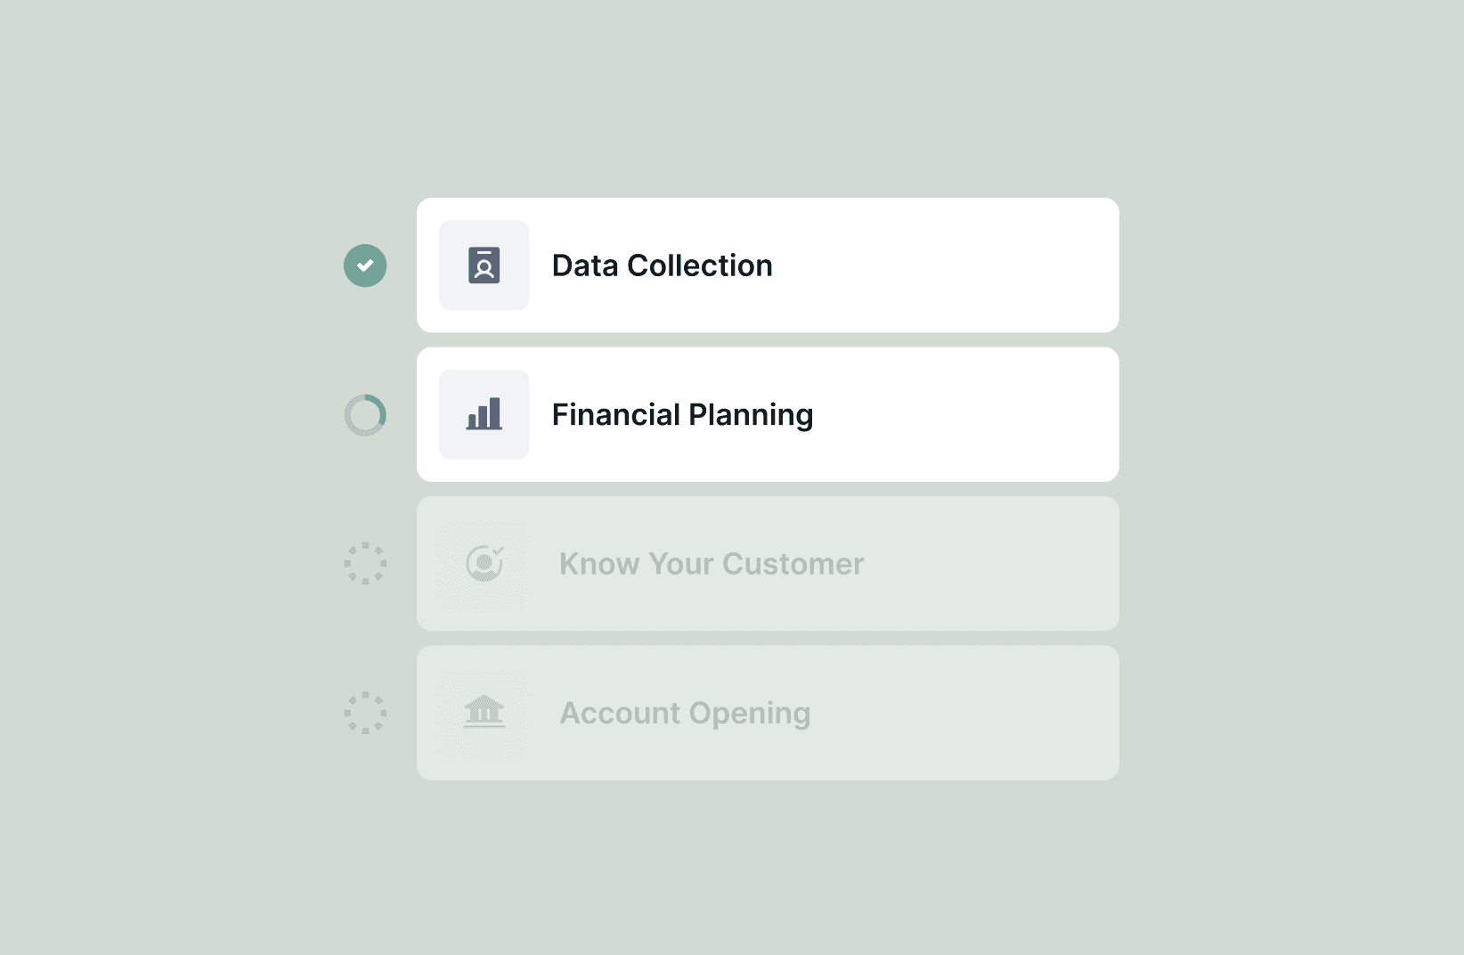Click the Account Opening bank building icon
Screen dimensions: 1464x955
coord(484,713)
